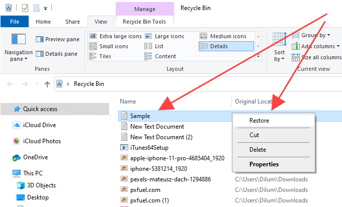Open the Group by dropdown
The width and height of the screenshot is (342, 207).
click(315, 35)
